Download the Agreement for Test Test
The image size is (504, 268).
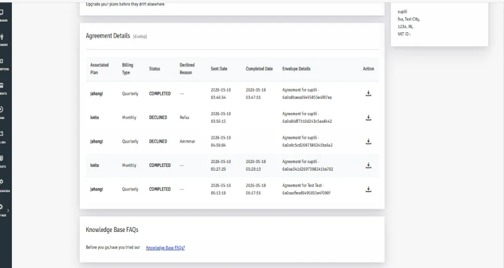[368, 189]
